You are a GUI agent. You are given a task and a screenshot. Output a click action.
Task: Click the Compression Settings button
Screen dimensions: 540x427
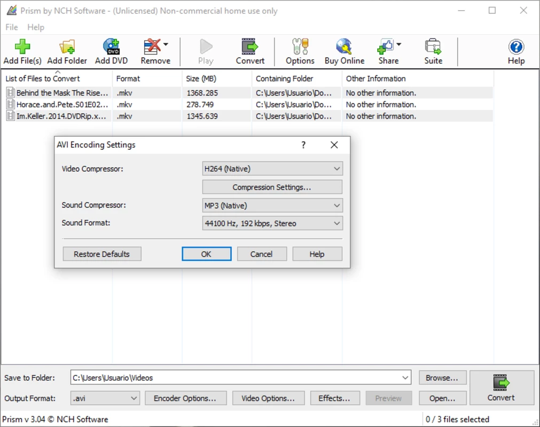[272, 187]
